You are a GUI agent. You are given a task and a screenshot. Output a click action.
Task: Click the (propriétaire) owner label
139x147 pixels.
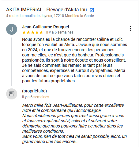coord(35,91)
